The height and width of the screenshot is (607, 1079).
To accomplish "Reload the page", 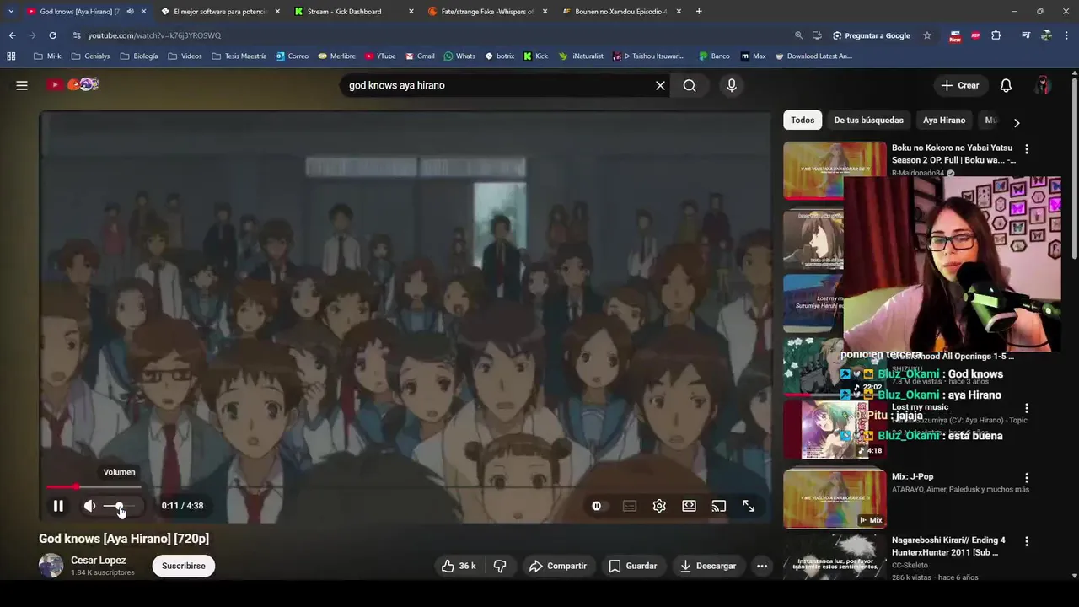I will [52, 35].
